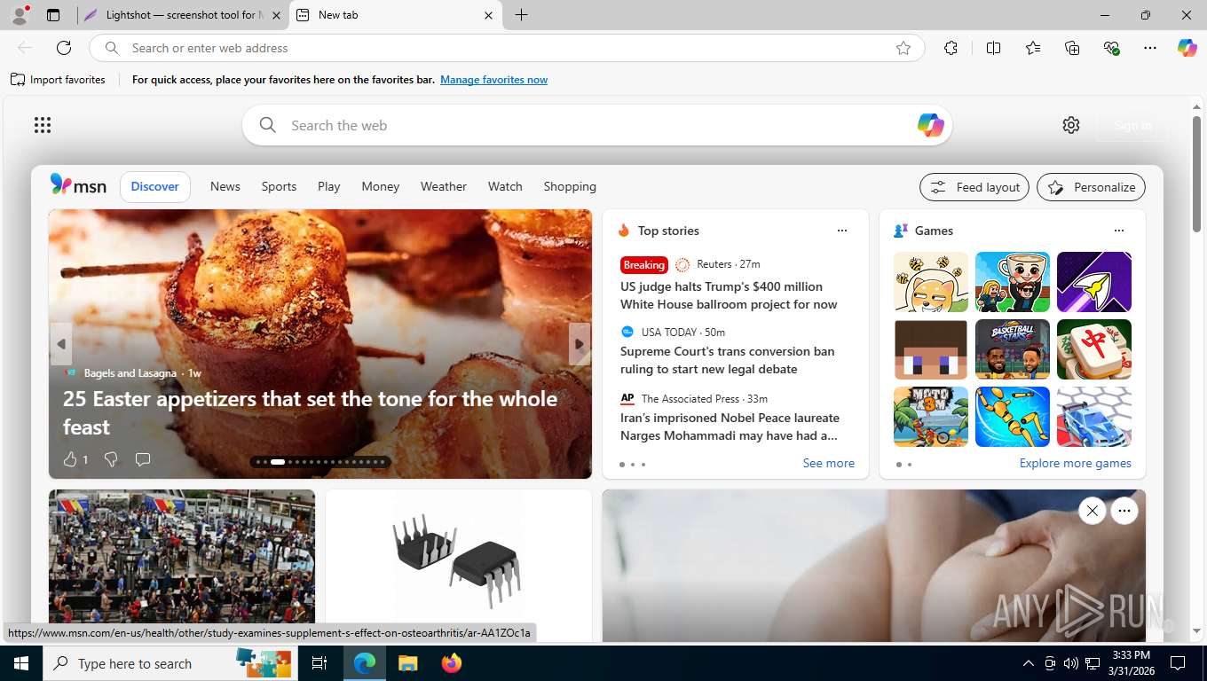This screenshot has height=681, width=1207.
Task: Click Manage favorites now link
Action: (493, 80)
